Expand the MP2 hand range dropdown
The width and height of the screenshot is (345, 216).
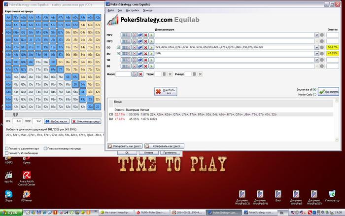point(316,35)
